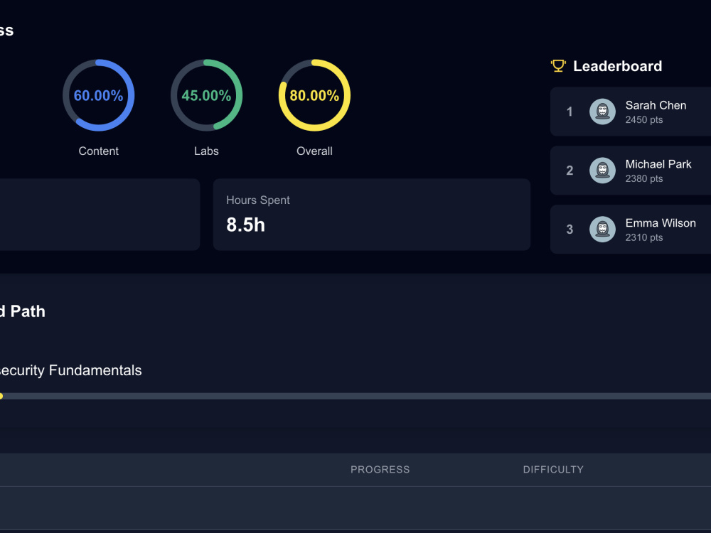Click the 'Content' label
Image resolution: width=711 pixels, height=533 pixels.
click(x=98, y=151)
